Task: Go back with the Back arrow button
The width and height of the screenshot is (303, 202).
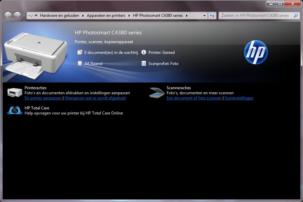Action: [8, 16]
